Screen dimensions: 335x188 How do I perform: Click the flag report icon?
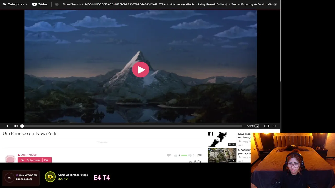click(199, 155)
